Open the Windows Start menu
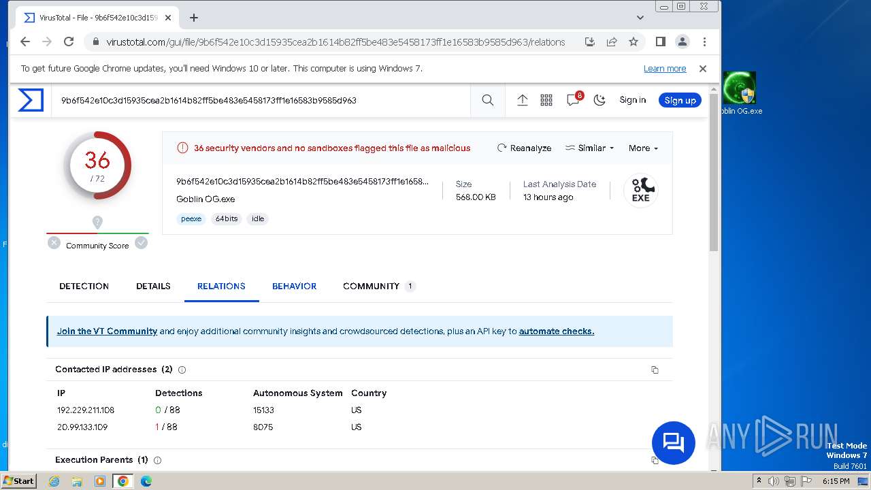This screenshot has height=490, width=871. (x=18, y=480)
